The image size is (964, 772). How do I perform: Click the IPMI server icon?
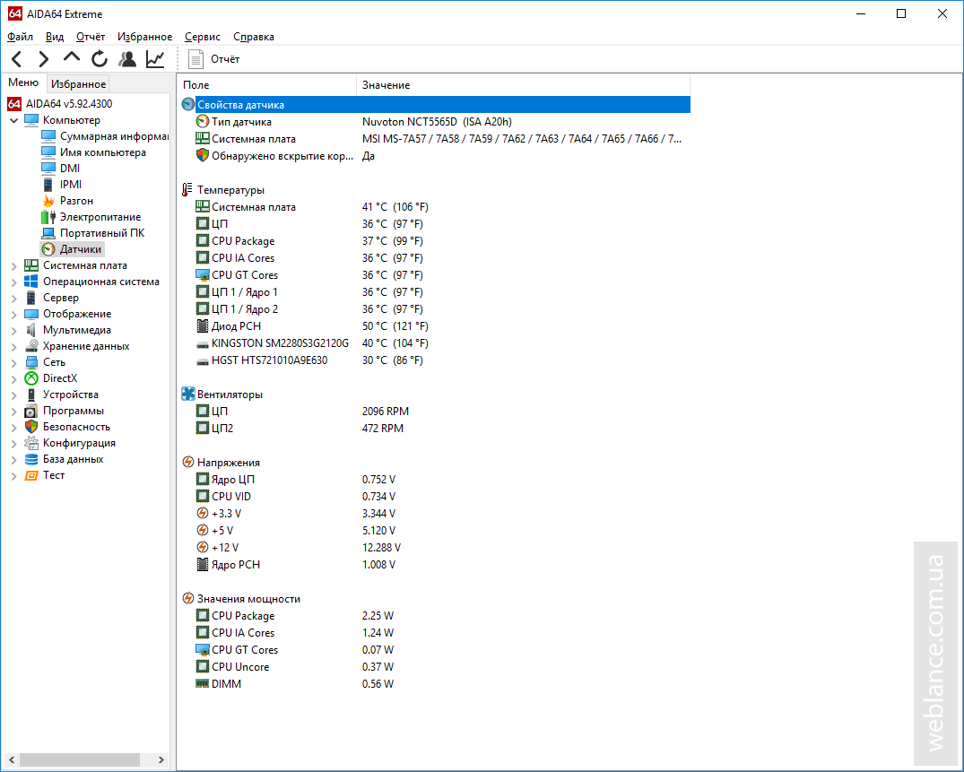click(x=48, y=185)
